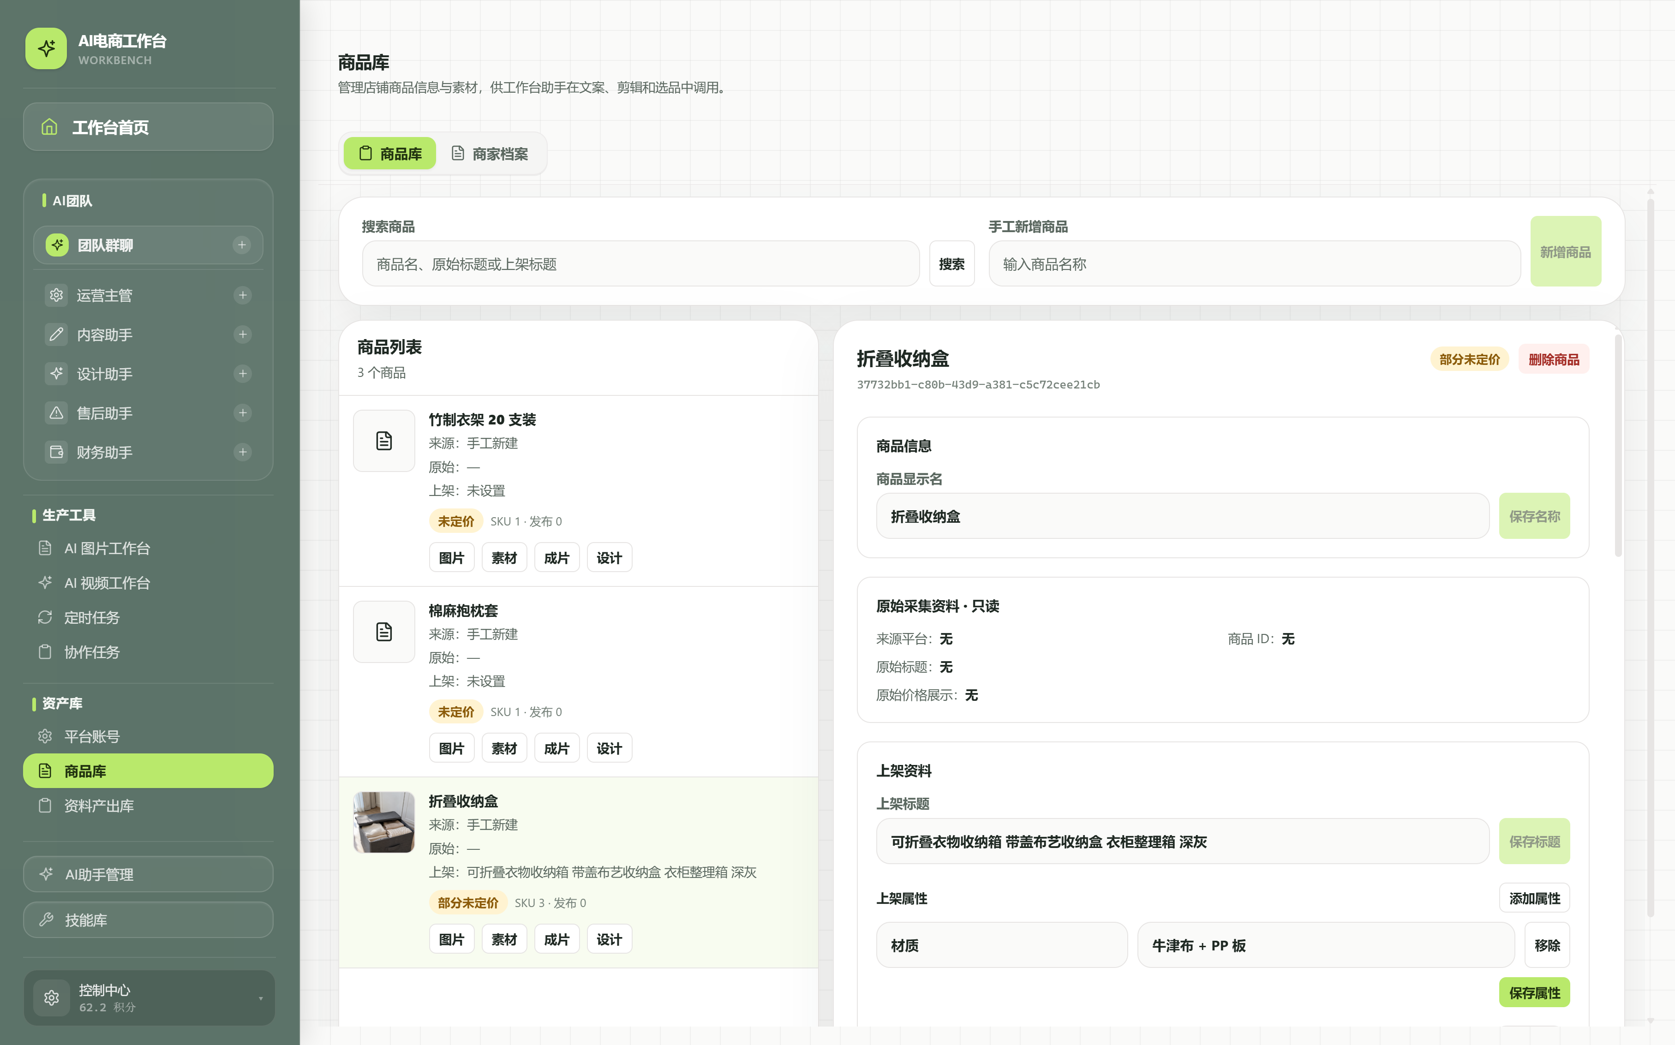Click the warning triangle icon of 售后助手
This screenshot has width=1675, height=1045.
(x=57, y=412)
